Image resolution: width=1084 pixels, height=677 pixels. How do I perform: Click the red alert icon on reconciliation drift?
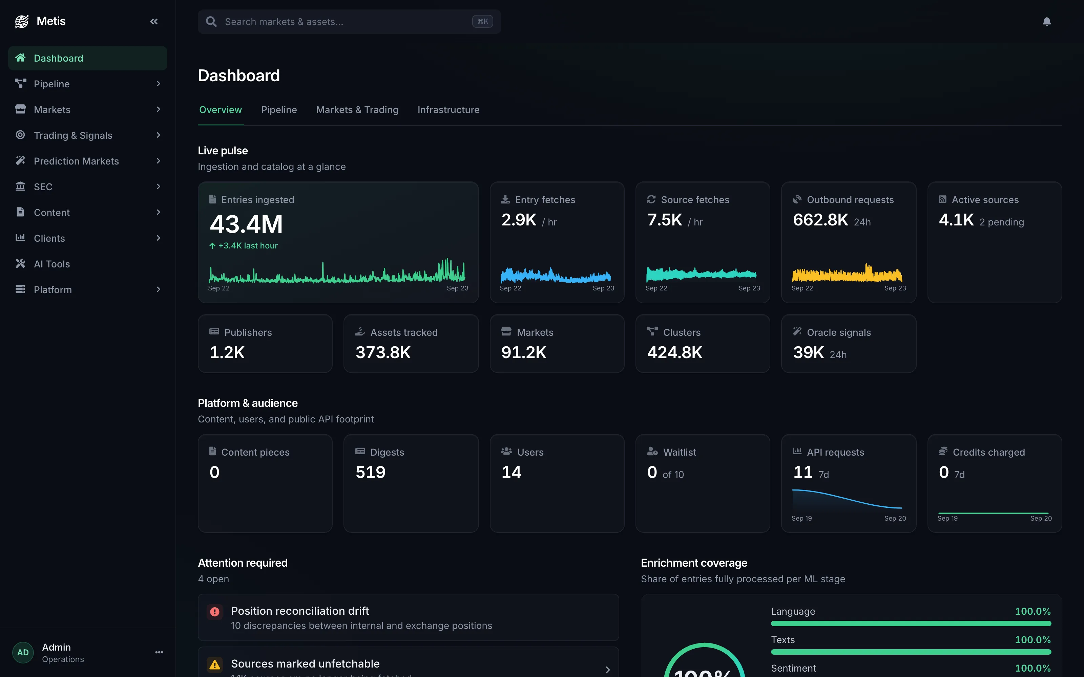215,612
